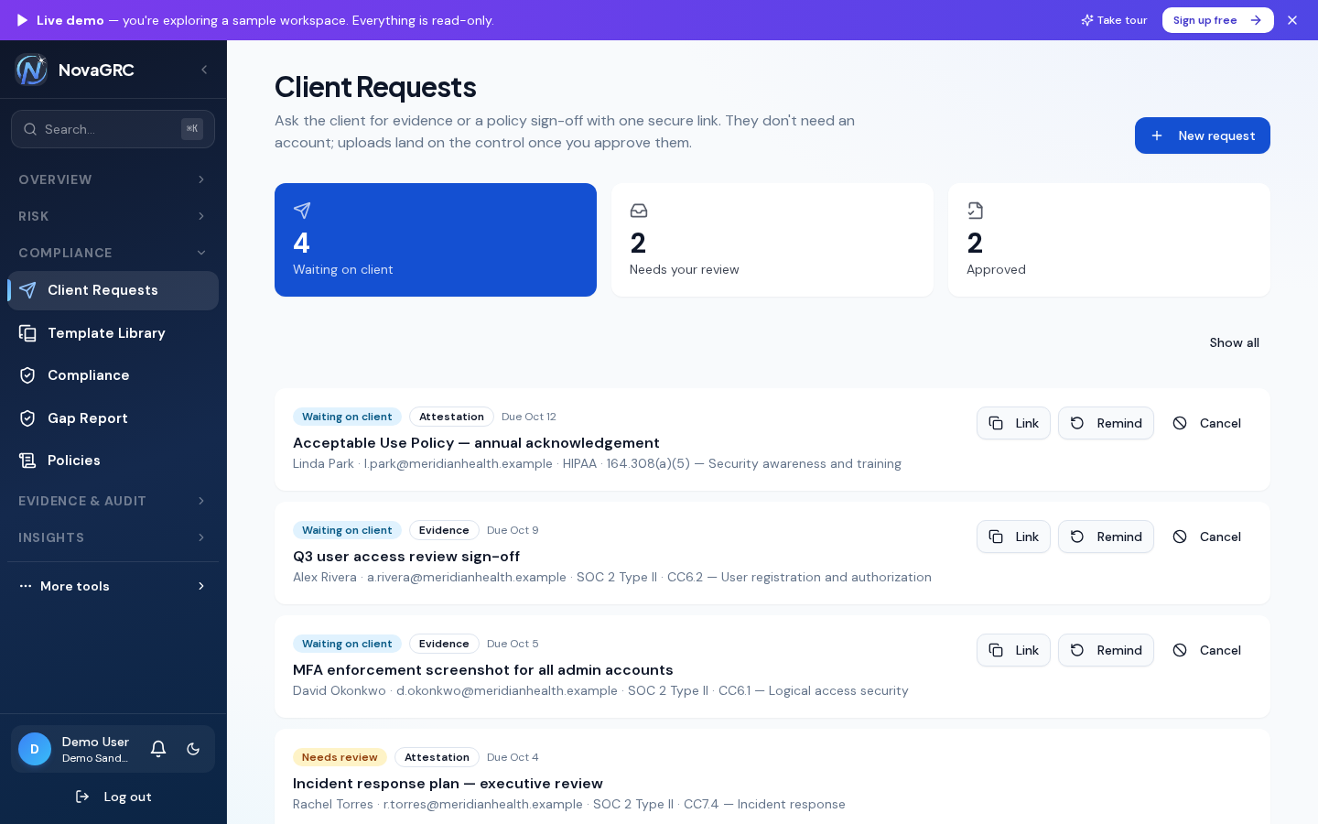The image size is (1318, 824).
Task: Collapse the sidebar with the arrow icon
Action: 204,70
